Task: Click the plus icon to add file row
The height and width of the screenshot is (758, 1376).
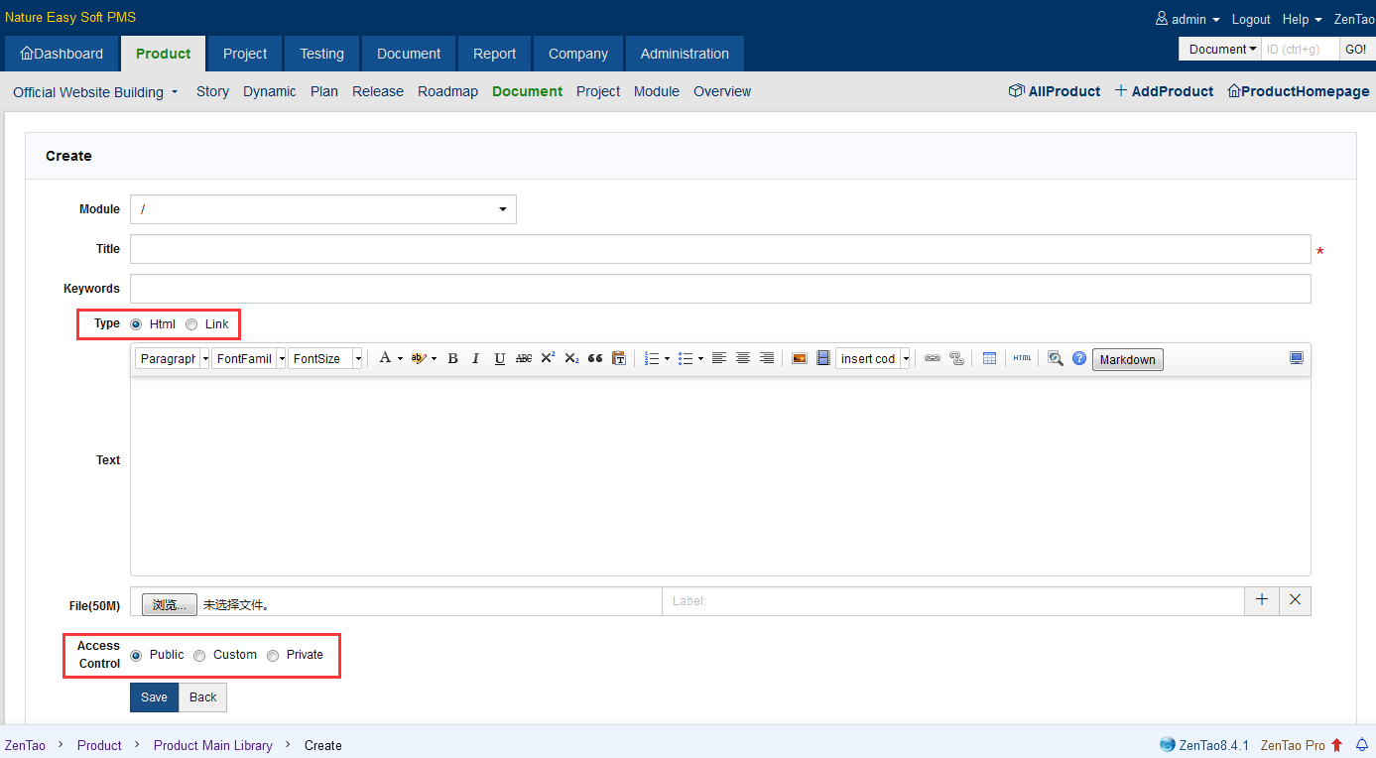Action: [x=1262, y=600]
